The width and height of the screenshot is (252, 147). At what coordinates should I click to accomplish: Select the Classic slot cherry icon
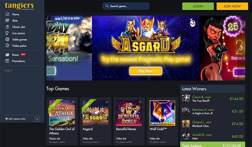pos(7,27)
